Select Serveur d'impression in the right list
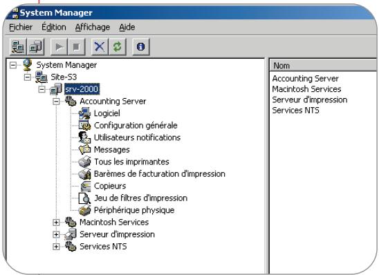379x275 pixels. pos(310,99)
